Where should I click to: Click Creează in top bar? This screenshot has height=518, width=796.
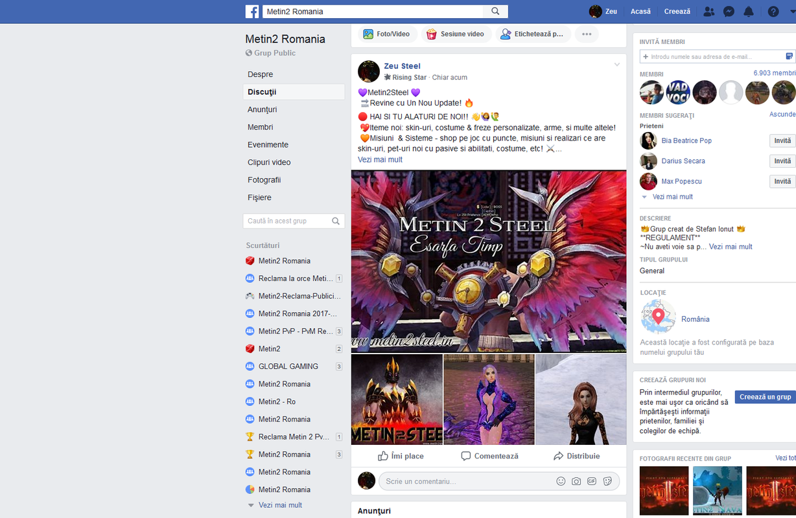click(677, 12)
